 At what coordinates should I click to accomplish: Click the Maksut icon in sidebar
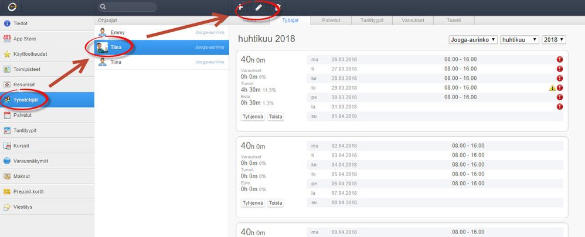[6, 176]
